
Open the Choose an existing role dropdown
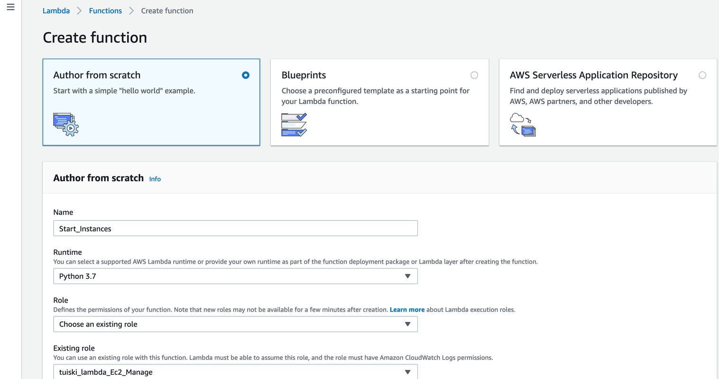pos(235,324)
